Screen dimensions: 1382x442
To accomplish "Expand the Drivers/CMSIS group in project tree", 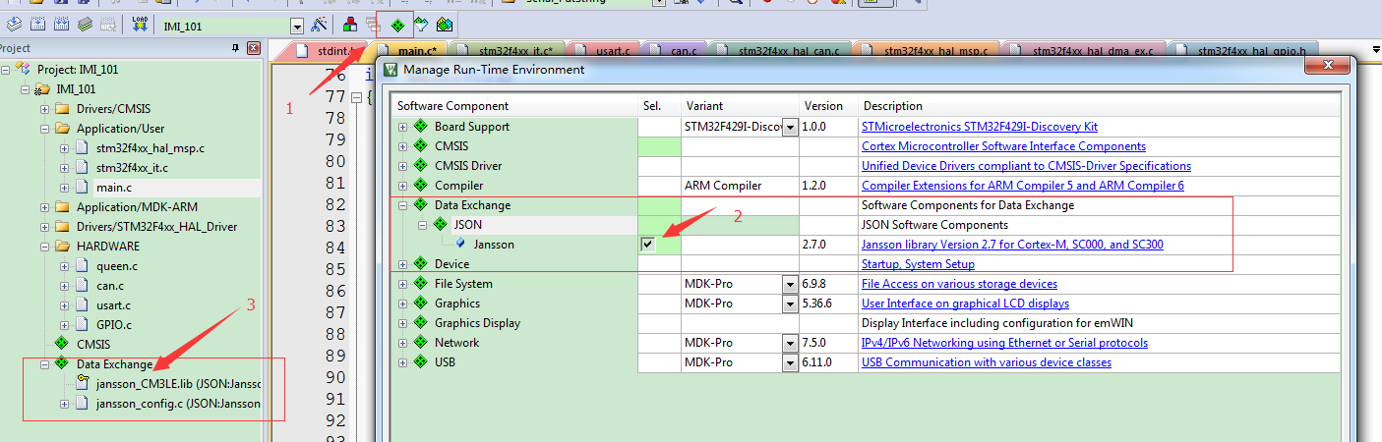I will click(44, 109).
